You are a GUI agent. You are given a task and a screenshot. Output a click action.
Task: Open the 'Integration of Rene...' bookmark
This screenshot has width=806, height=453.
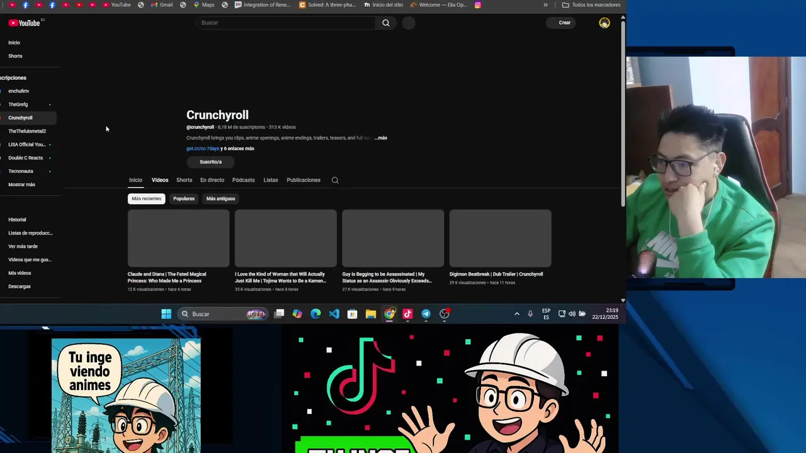[x=263, y=4]
